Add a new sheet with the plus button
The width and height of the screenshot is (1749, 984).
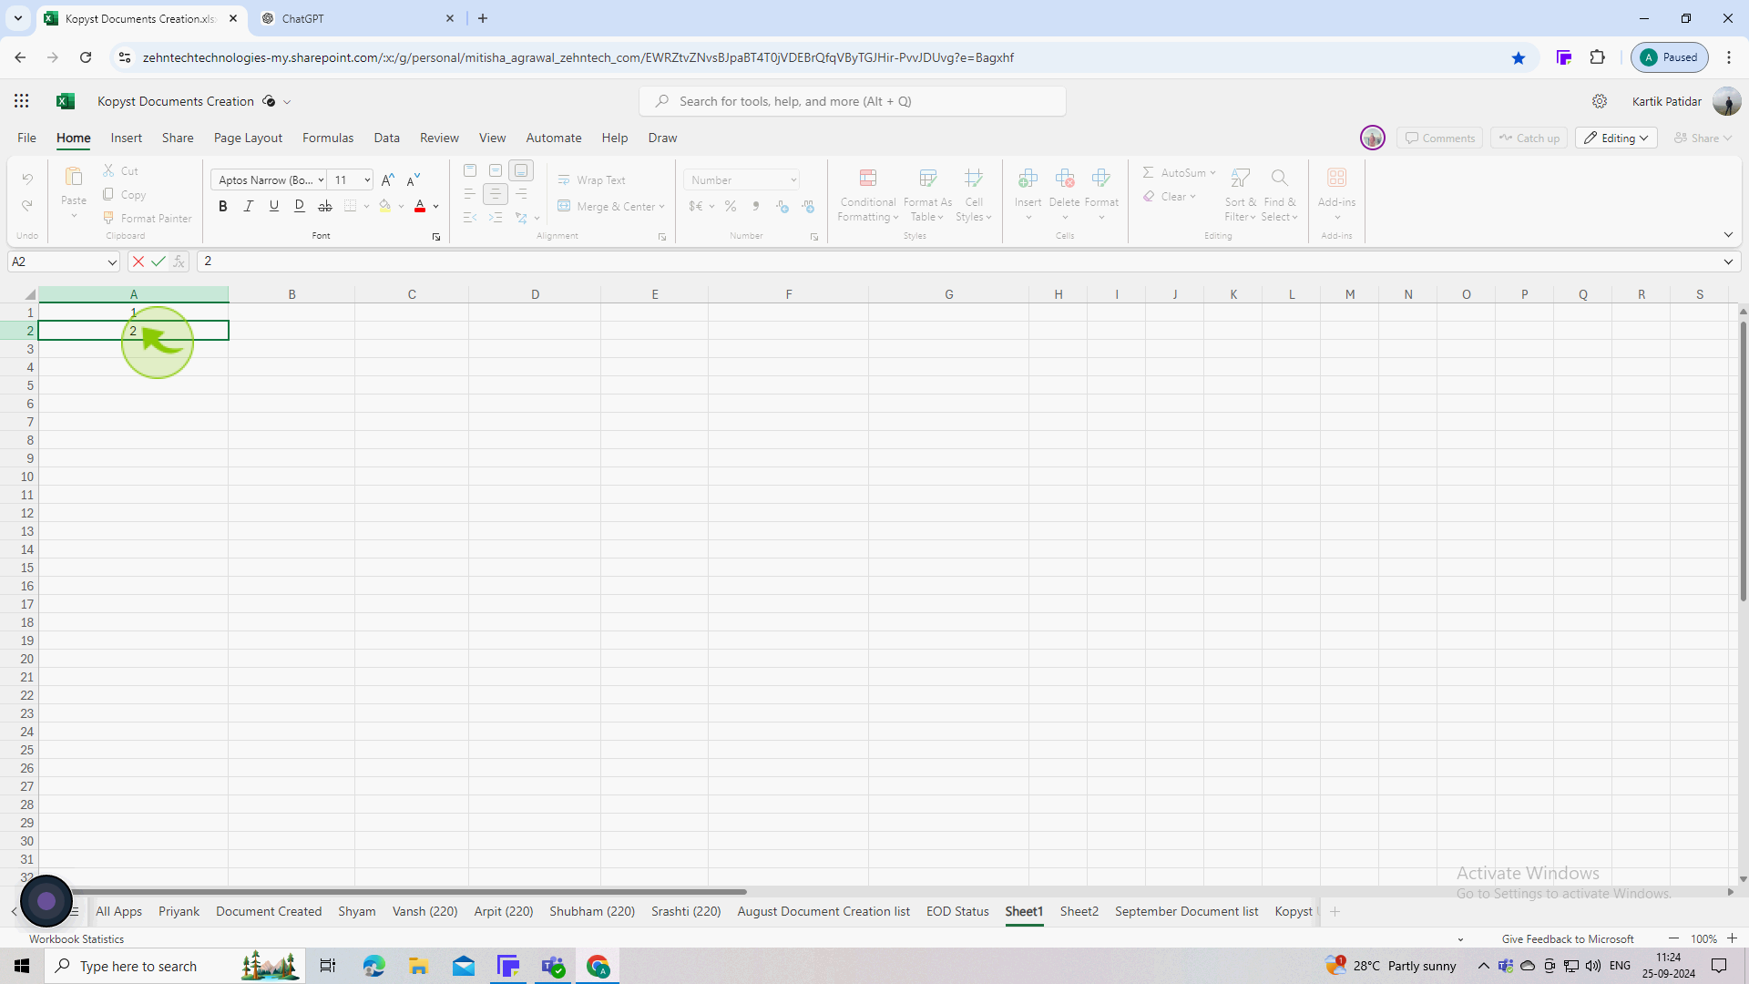[1335, 911]
